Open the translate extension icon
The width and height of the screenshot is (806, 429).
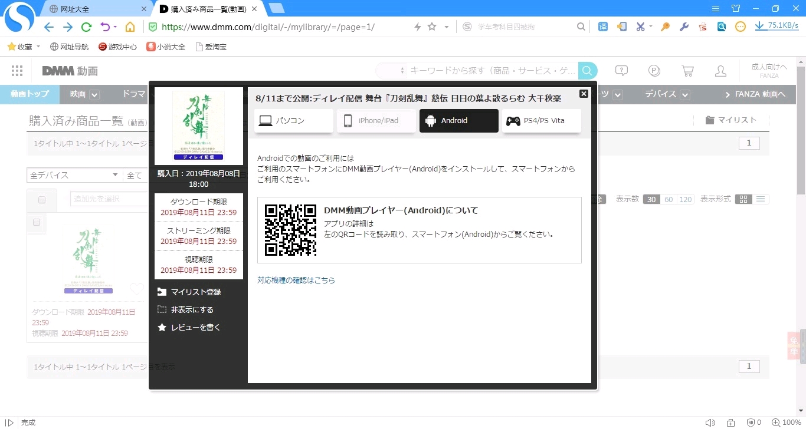[602, 27]
